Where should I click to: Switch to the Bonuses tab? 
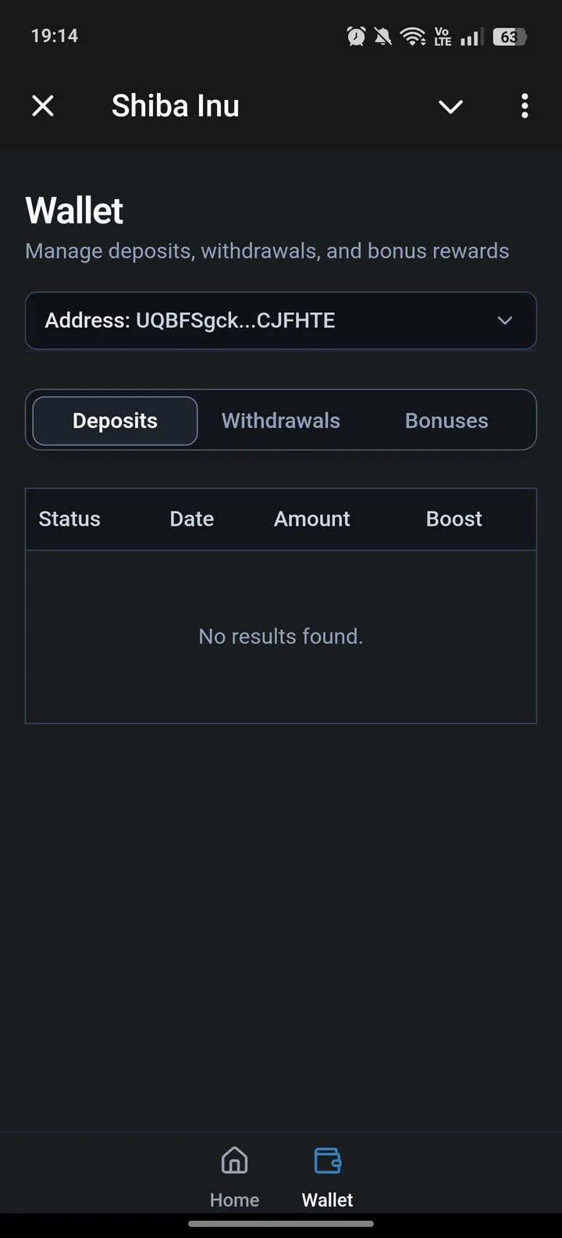[446, 421]
